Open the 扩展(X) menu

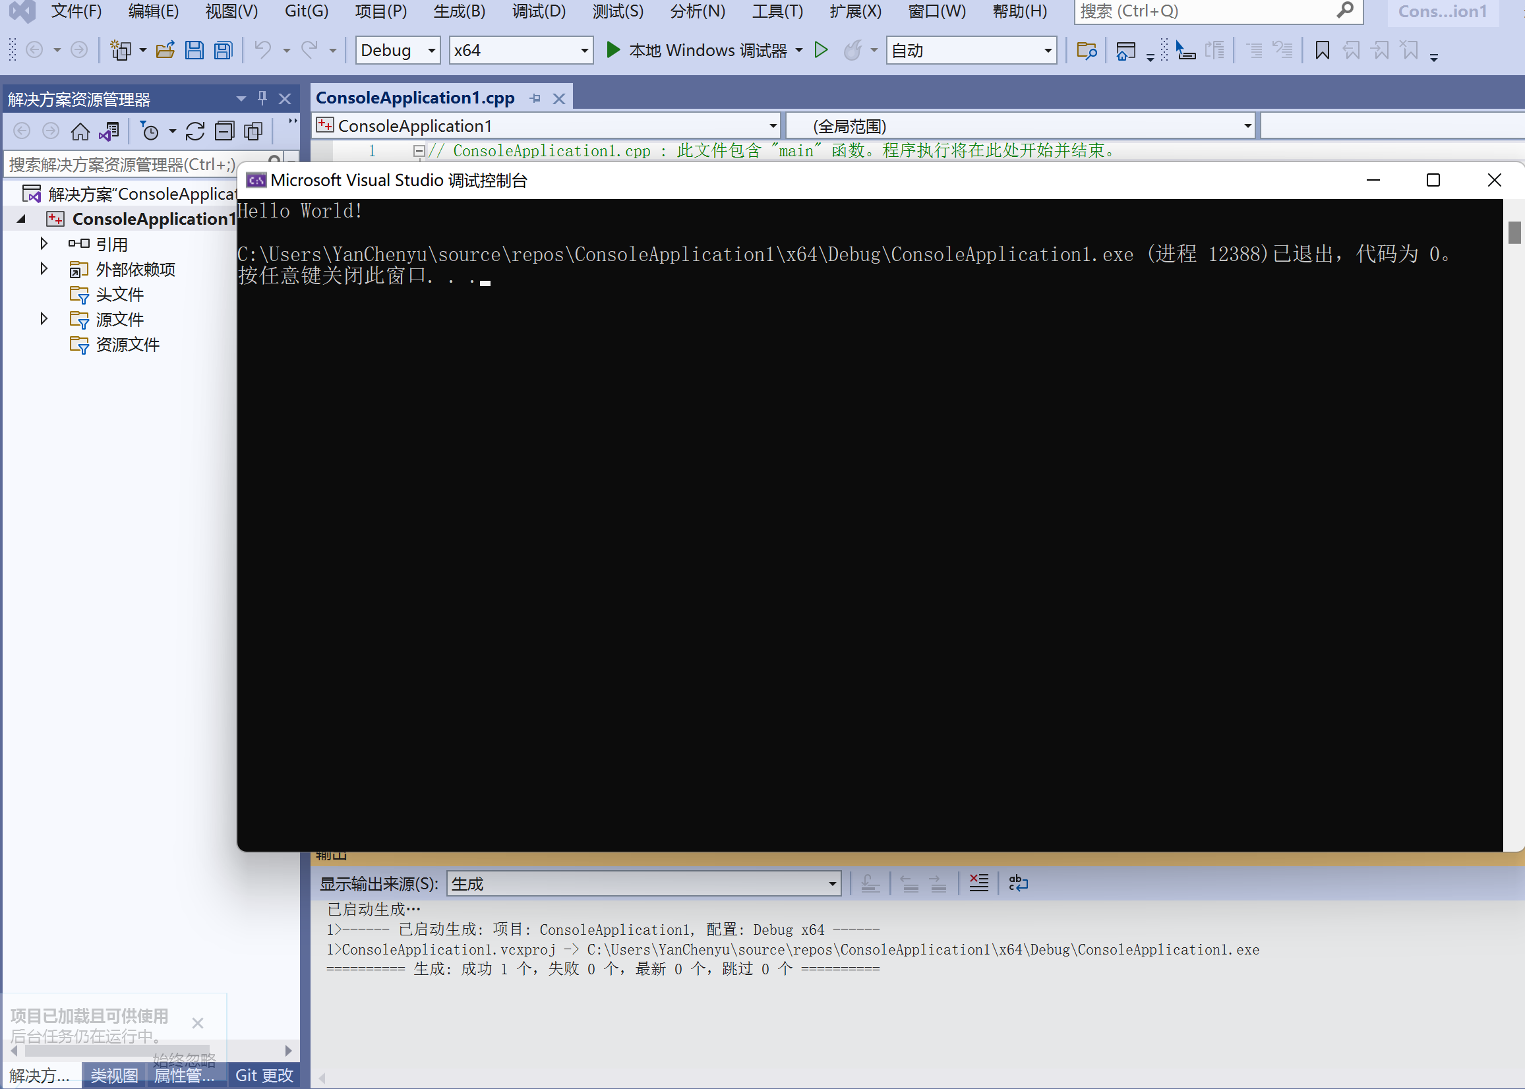pyautogui.click(x=855, y=11)
